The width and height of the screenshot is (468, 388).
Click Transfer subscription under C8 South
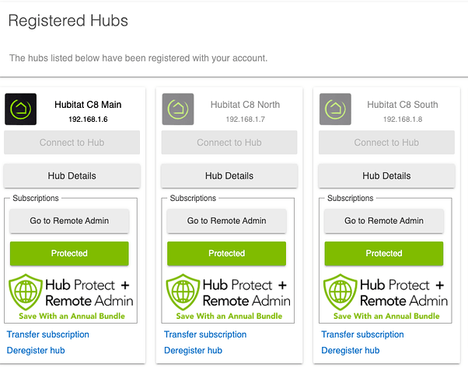click(x=362, y=334)
